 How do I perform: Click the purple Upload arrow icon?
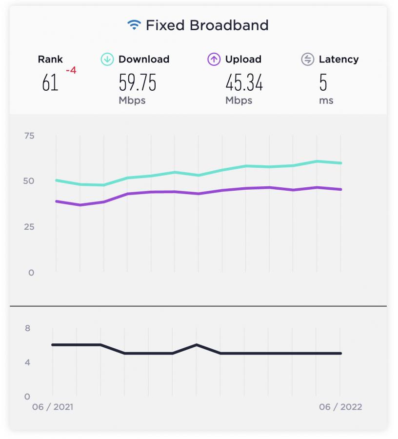pyautogui.click(x=214, y=60)
